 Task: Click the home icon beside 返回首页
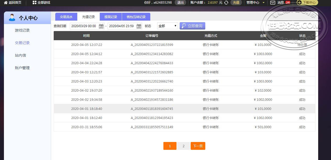point(5,3)
